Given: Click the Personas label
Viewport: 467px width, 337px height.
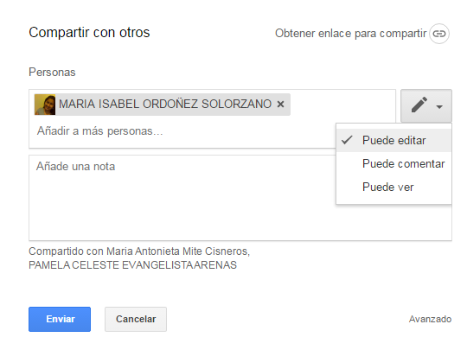Looking at the screenshot, I should pos(52,73).
